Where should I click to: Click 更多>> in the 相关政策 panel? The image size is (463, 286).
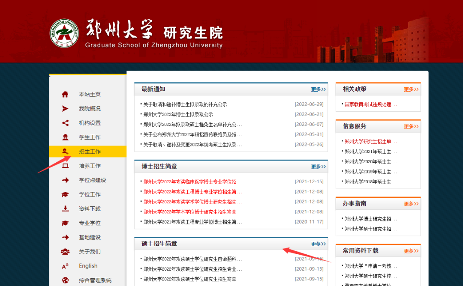pos(411,89)
